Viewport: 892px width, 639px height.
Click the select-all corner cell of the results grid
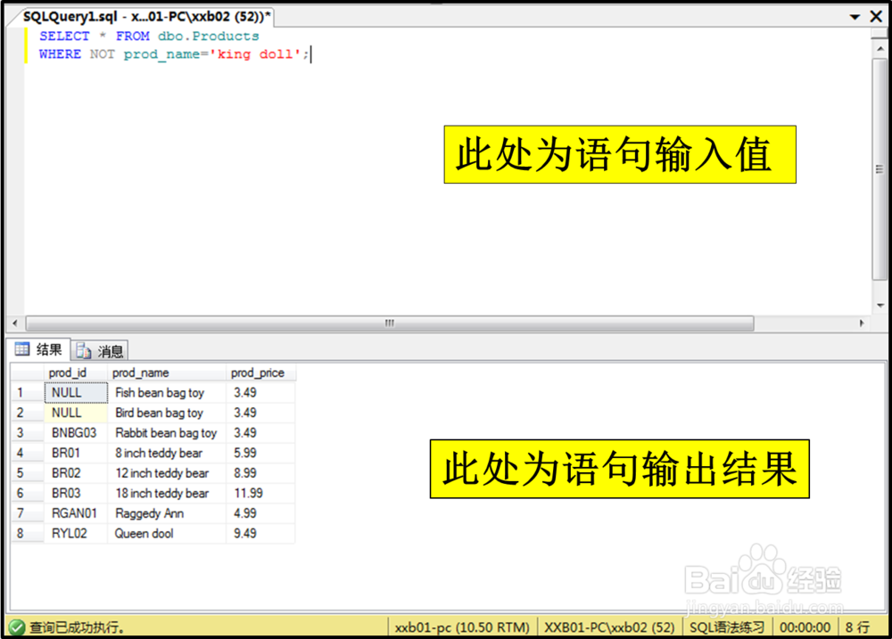(x=28, y=373)
